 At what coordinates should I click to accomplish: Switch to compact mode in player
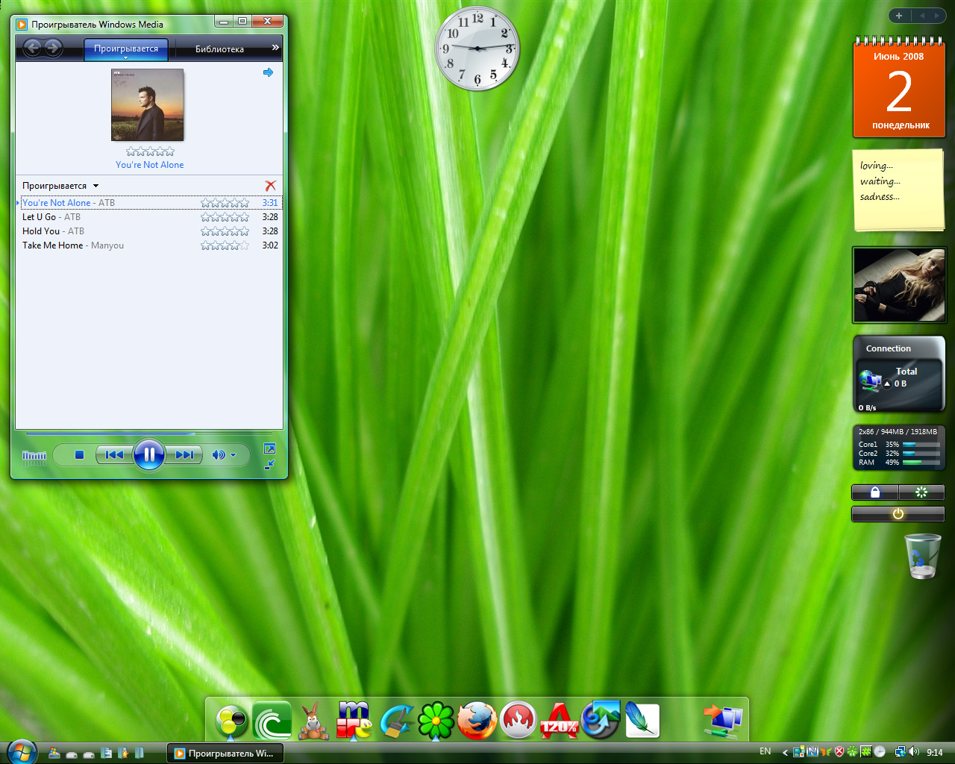point(269,464)
